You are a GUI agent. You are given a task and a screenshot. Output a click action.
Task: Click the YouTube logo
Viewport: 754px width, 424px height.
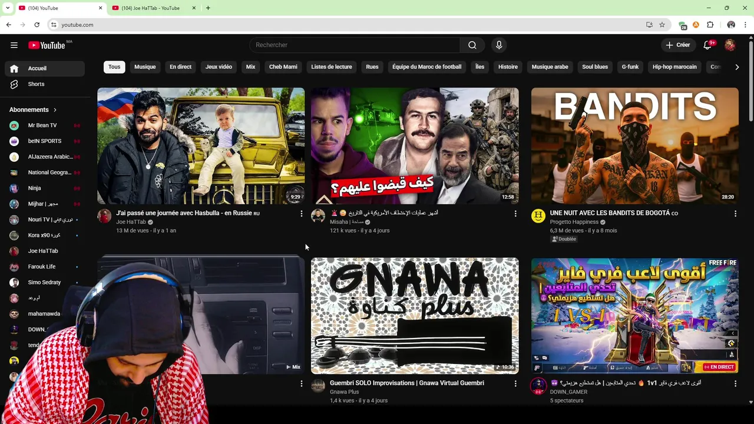[x=47, y=45]
